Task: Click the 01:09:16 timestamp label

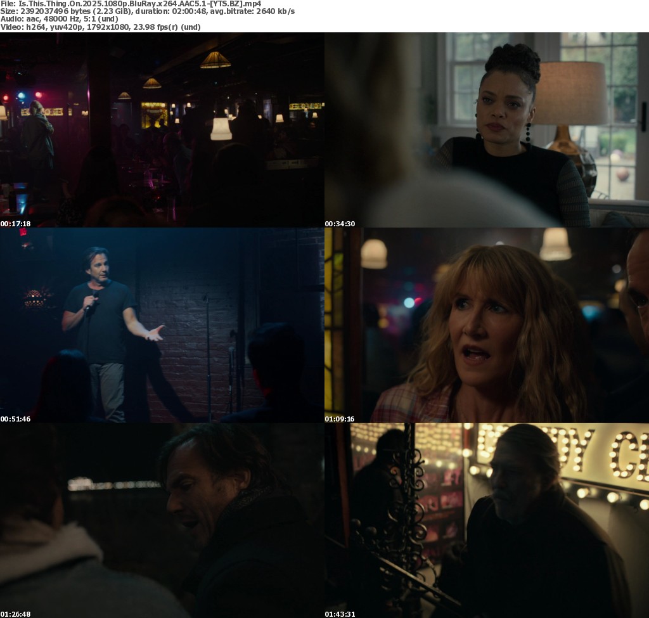Action: click(340, 419)
